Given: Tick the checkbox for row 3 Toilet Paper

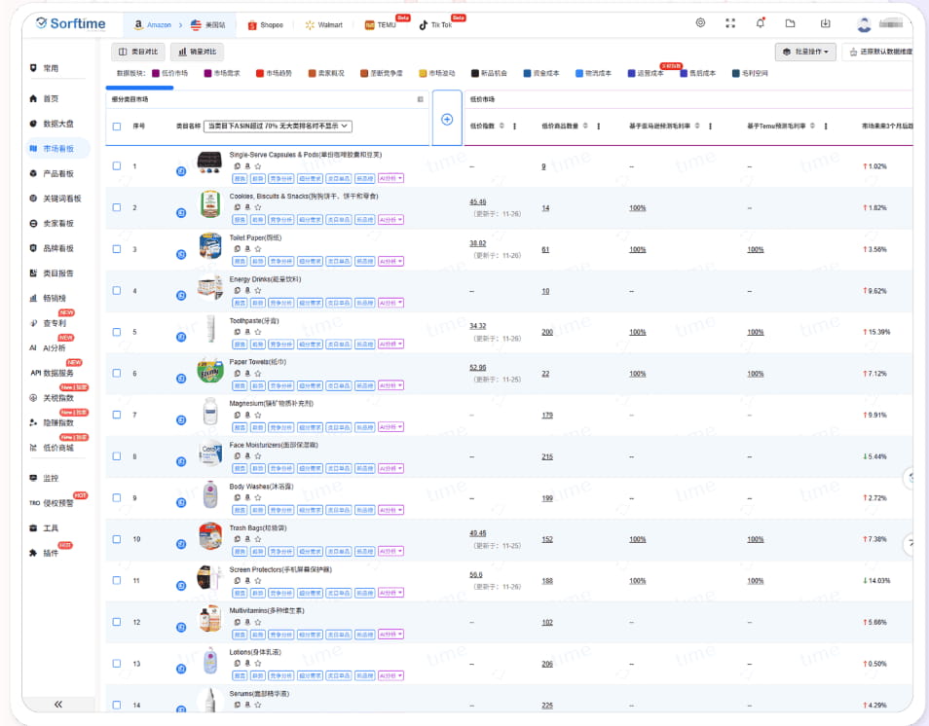Looking at the screenshot, I should (x=117, y=249).
